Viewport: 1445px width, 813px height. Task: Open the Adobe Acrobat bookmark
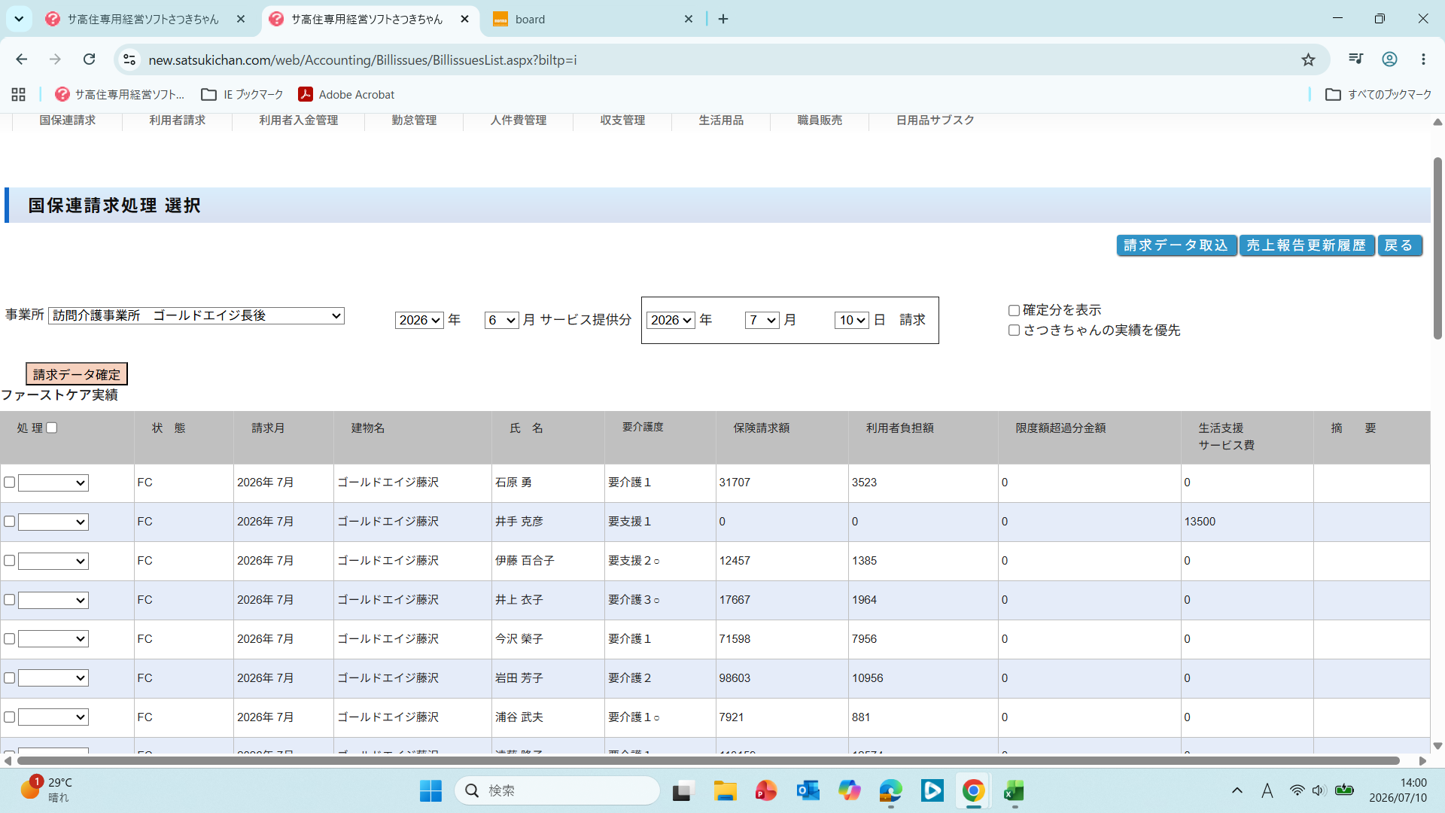tap(346, 94)
